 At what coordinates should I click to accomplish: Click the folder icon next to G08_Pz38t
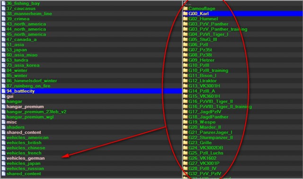185,55
